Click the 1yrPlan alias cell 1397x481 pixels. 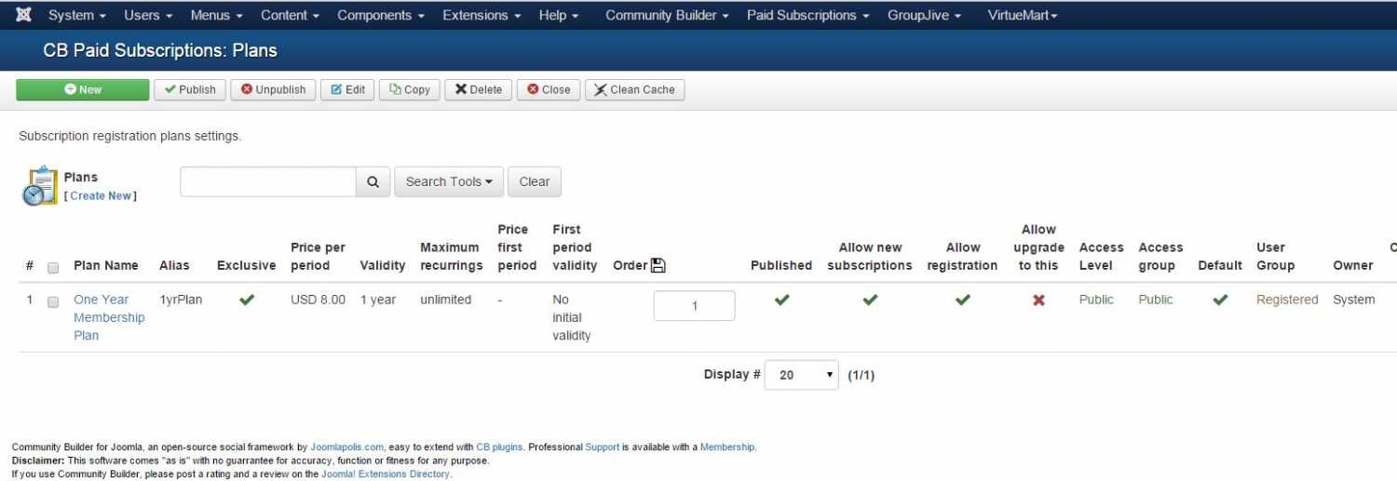[x=181, y=300]
